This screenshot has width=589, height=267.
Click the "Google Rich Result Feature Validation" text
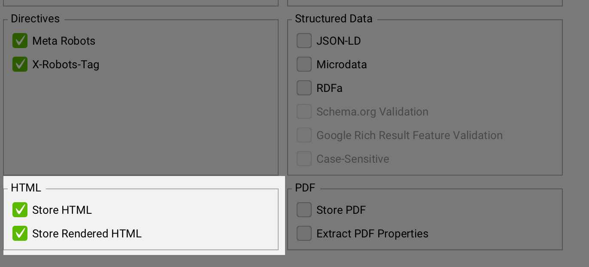tap(409, 135)
